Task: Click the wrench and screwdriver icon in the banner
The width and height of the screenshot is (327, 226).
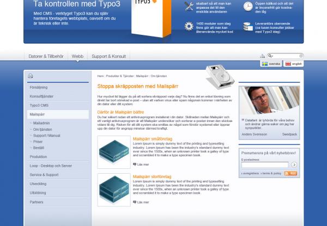Action: [189, 6]
